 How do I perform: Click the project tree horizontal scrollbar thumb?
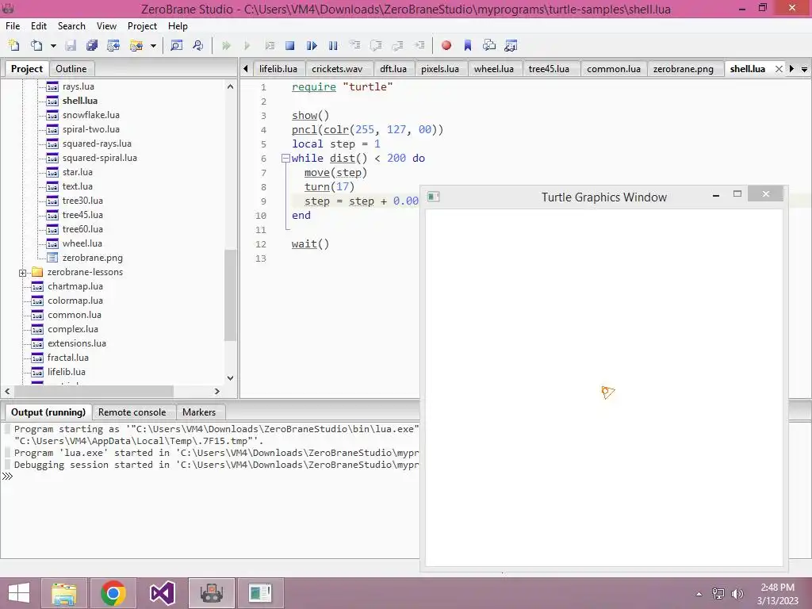[94, 391]
